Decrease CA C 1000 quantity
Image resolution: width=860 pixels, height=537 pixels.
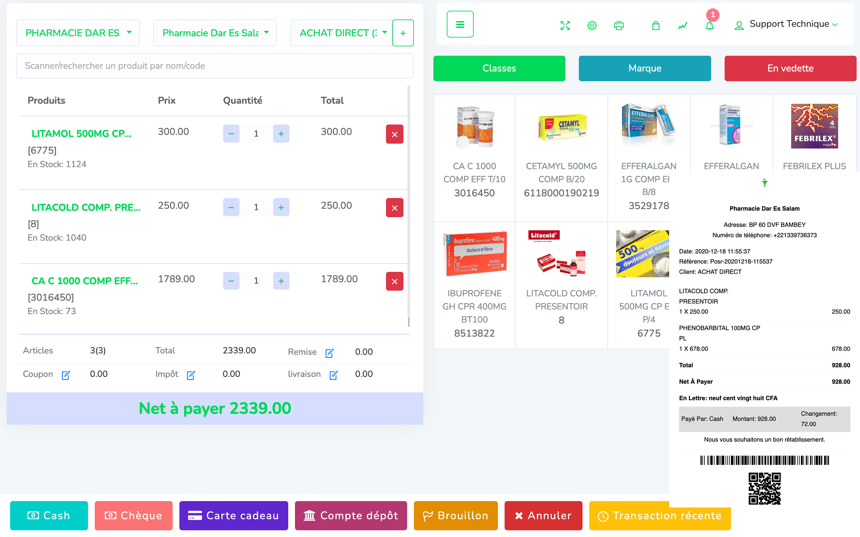tap(231, 281)
